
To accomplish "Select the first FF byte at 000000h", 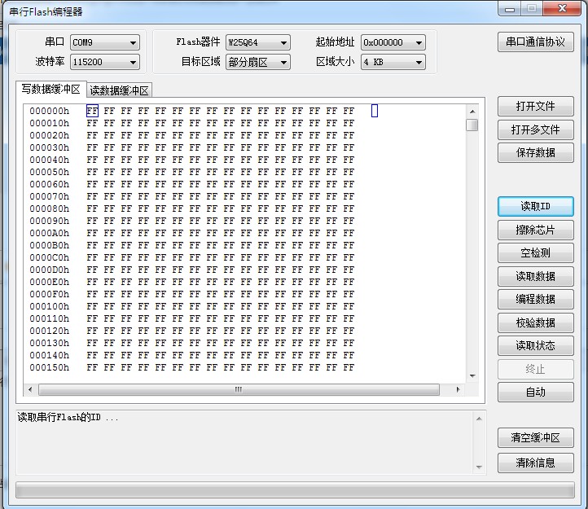I will coord(92,111).
